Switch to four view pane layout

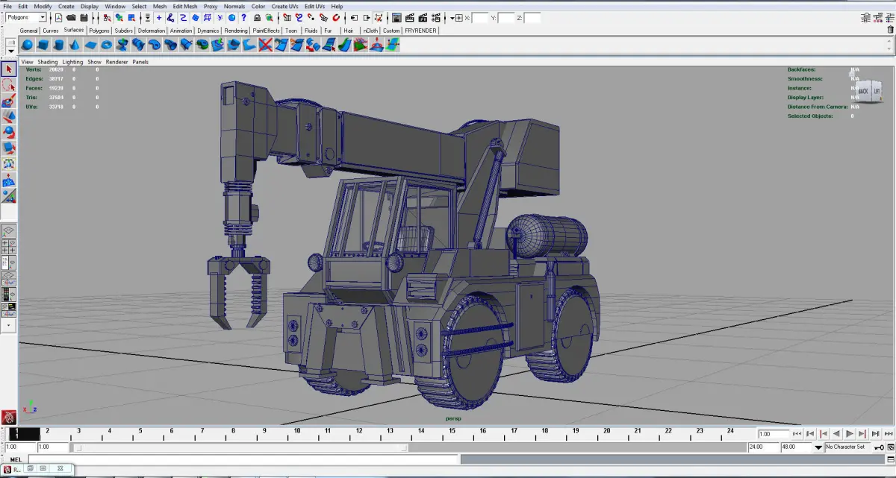(9, 247)
